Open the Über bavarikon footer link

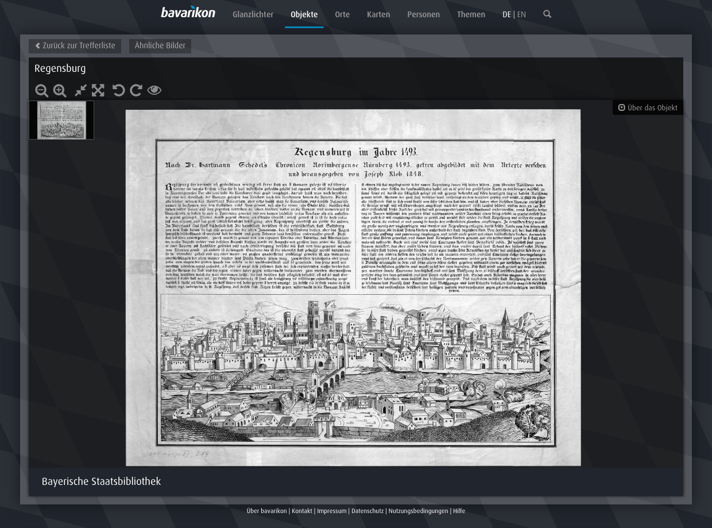[x=266, y=511]
